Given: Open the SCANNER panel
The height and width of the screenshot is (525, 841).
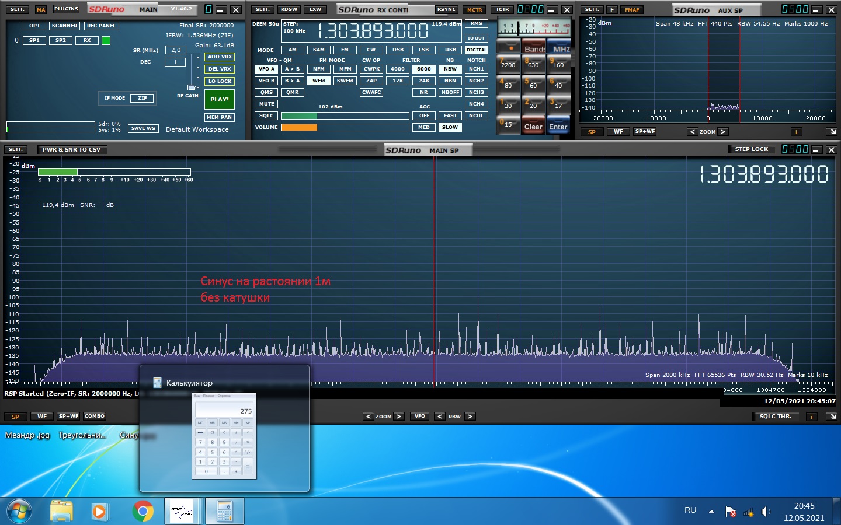Looking at the screenshot, I should 64,26.
